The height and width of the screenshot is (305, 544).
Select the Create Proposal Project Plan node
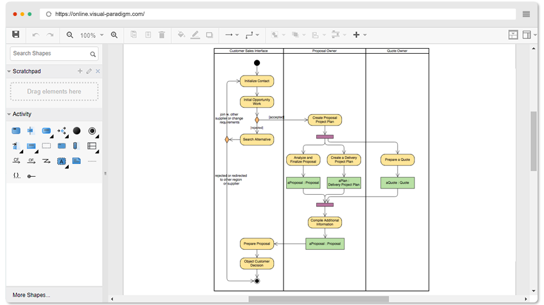coord(325,120)
